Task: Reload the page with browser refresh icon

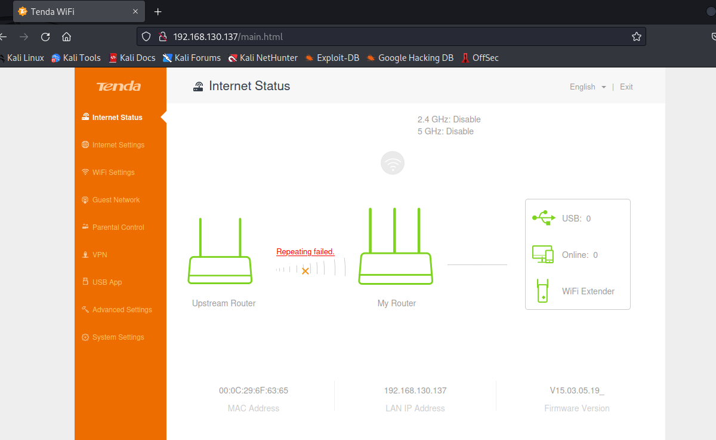Action: 45,37
